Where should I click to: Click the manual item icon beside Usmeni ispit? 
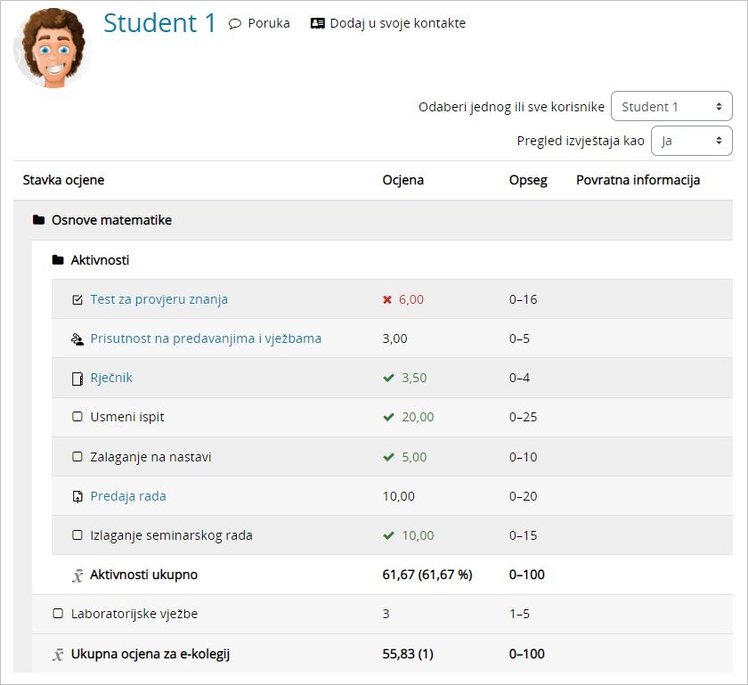click(x=77, y=418)
